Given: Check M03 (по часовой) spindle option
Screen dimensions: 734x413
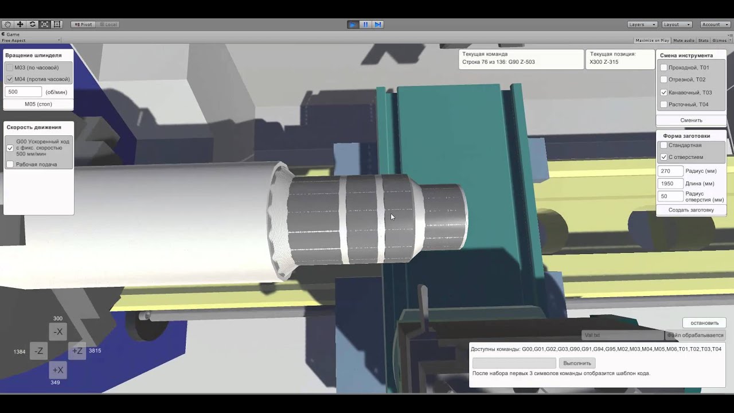Looking at the screenshot, I should (10, 68).
